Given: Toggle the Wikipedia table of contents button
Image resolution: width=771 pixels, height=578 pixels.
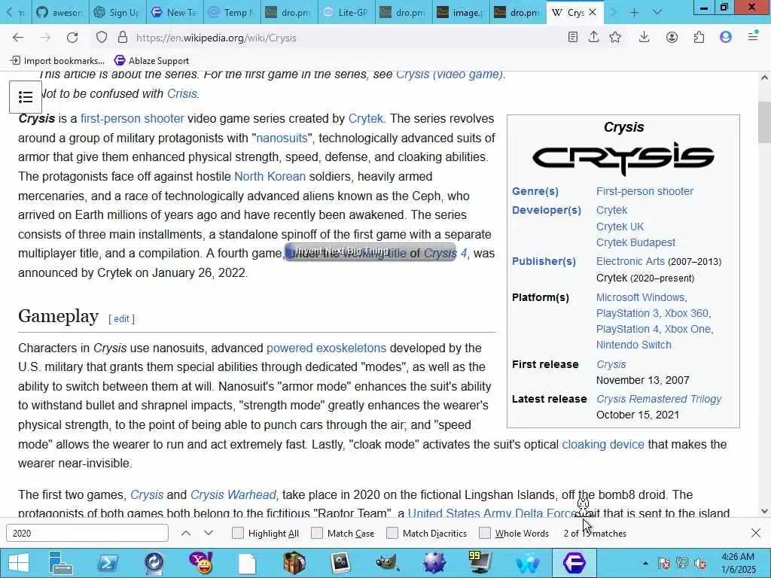Looking at the screenshot, I should (26, 97).
